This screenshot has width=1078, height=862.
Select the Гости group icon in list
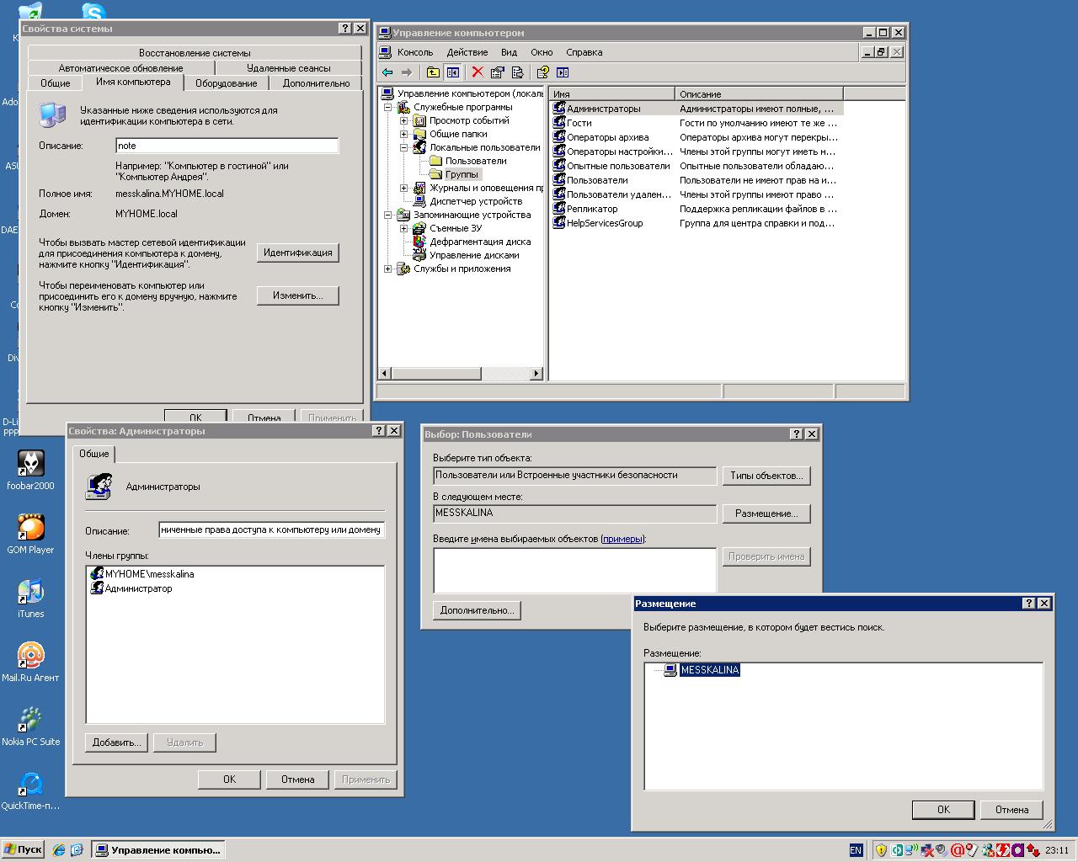[559, 123]
